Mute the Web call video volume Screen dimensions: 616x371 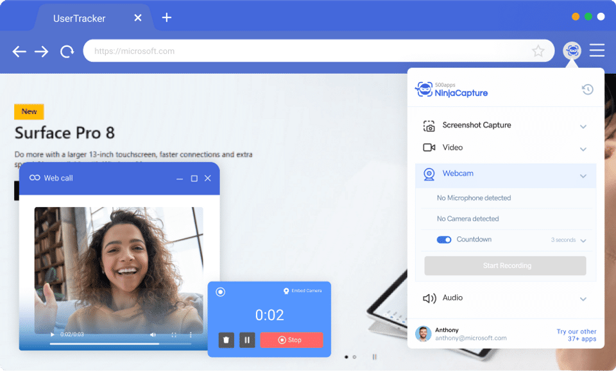(x=153, y=334)
